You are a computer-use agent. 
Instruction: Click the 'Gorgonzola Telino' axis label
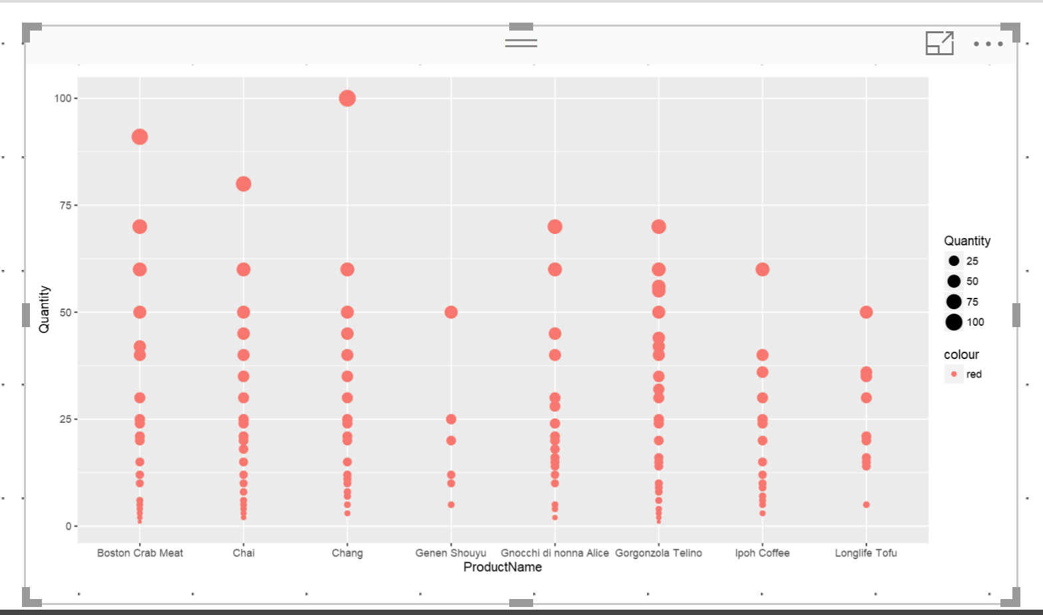tap(659, 553)
